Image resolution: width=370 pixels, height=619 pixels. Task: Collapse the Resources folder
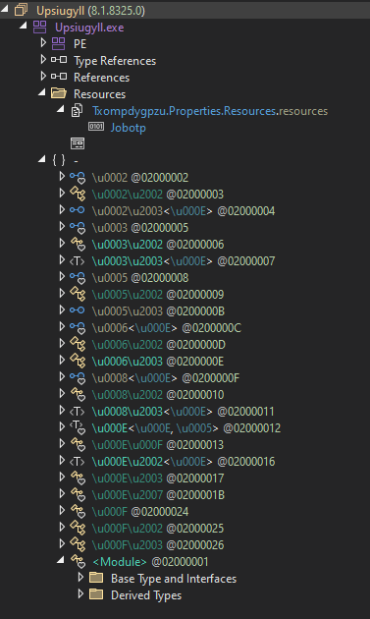pos(42,92)
